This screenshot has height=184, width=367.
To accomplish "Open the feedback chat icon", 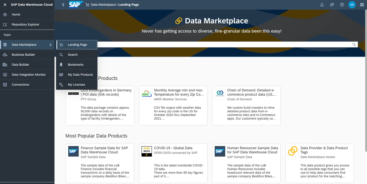I will click(332, 5).
